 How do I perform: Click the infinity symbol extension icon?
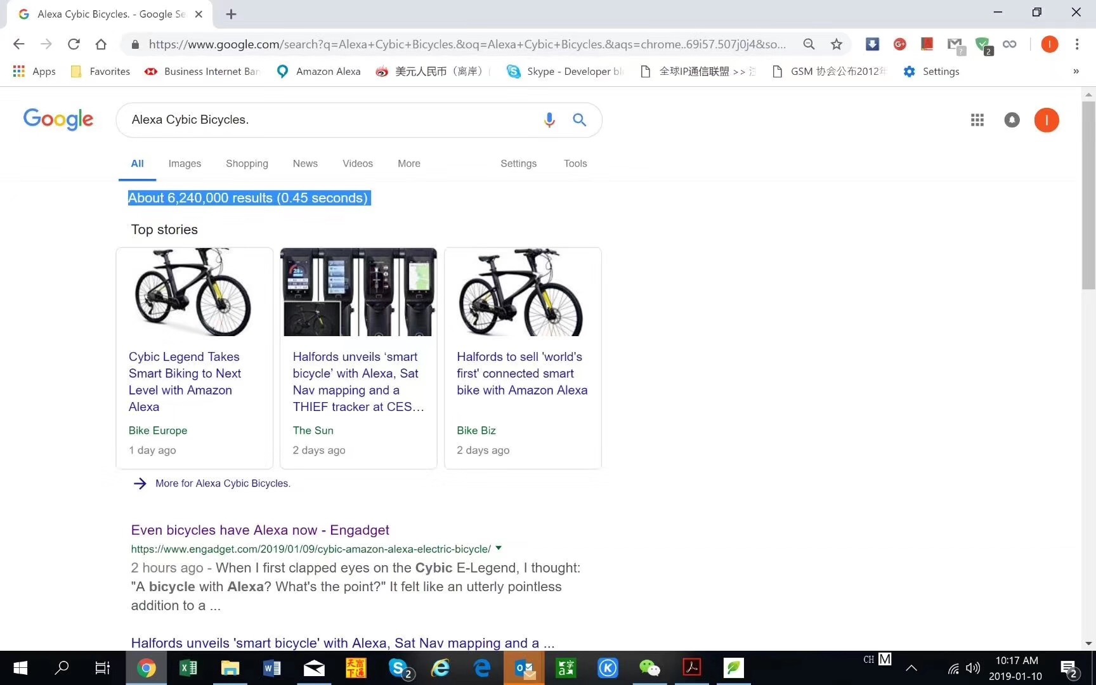click(1010, 44)
